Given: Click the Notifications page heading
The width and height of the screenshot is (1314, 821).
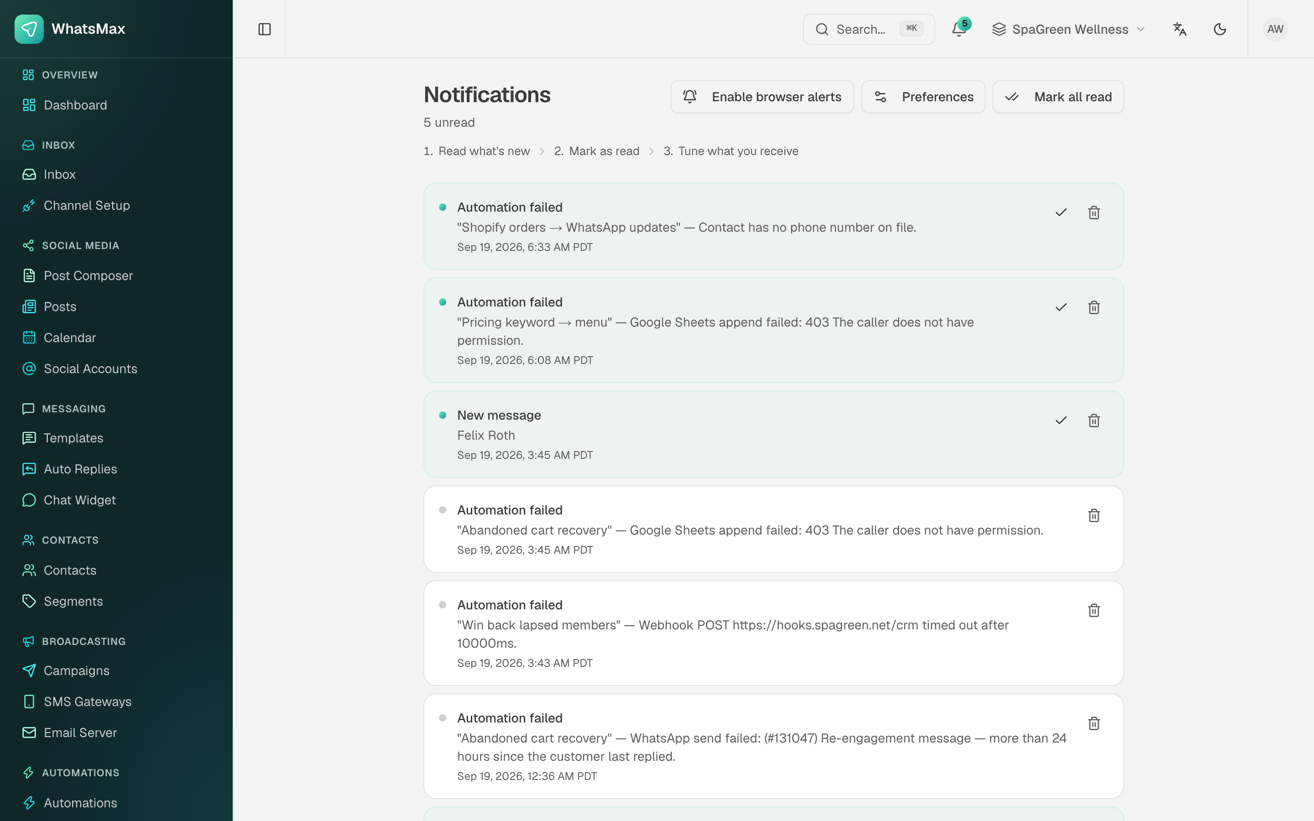Looking at the screenshot, I should (487, 94).
